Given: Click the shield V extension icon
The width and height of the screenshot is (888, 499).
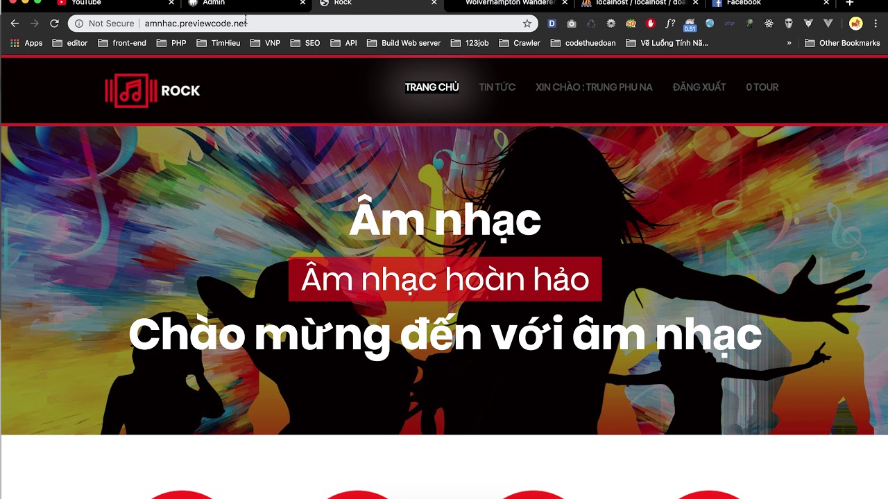Looking at the screenshot, I should pos(808,24).
